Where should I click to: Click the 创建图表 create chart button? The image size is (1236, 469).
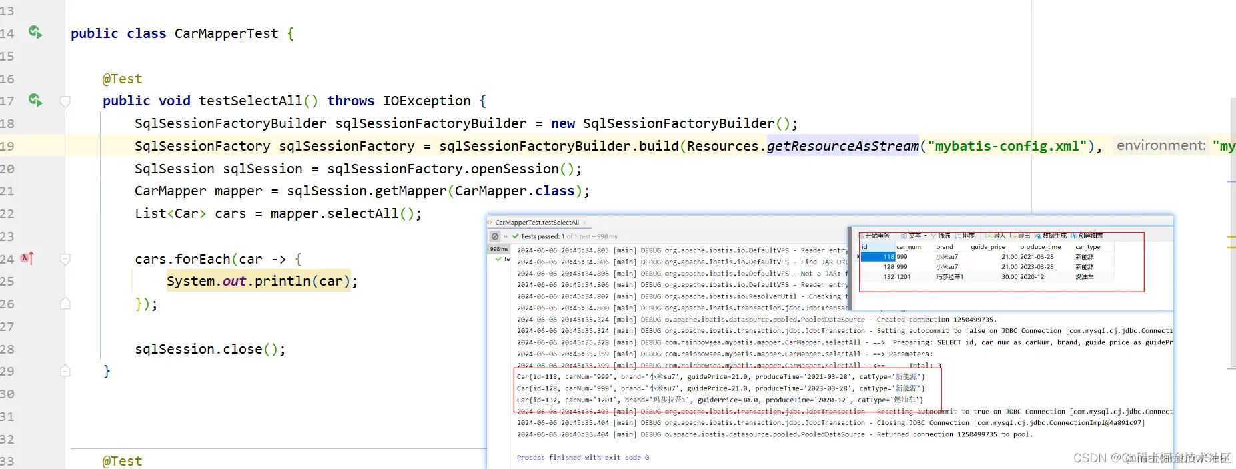click(x=1087, y=236)
